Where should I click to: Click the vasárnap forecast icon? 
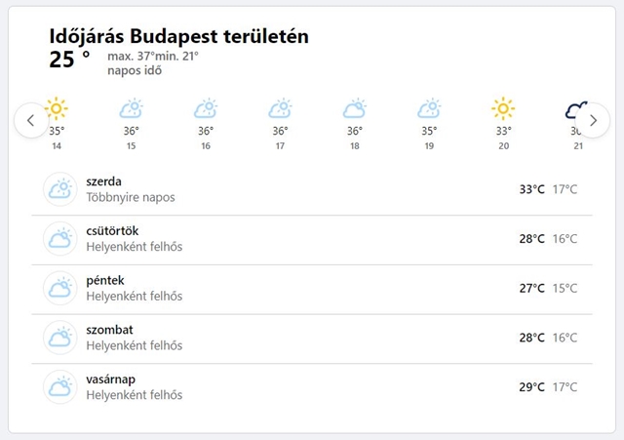(x=60, y=386)
